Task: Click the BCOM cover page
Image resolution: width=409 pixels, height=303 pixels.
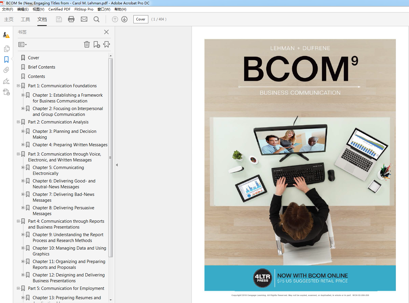Action: 300,165
